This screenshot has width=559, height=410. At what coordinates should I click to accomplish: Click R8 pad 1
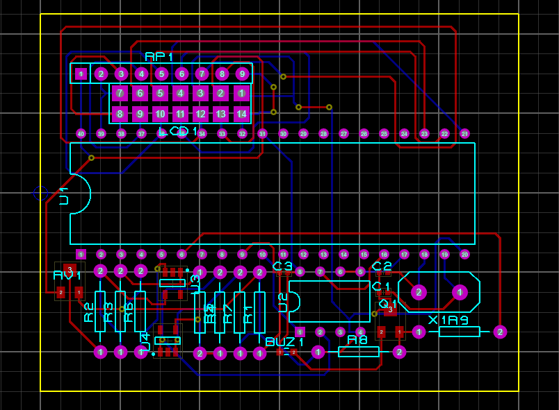pyautogui.click(x=318, y=352)
